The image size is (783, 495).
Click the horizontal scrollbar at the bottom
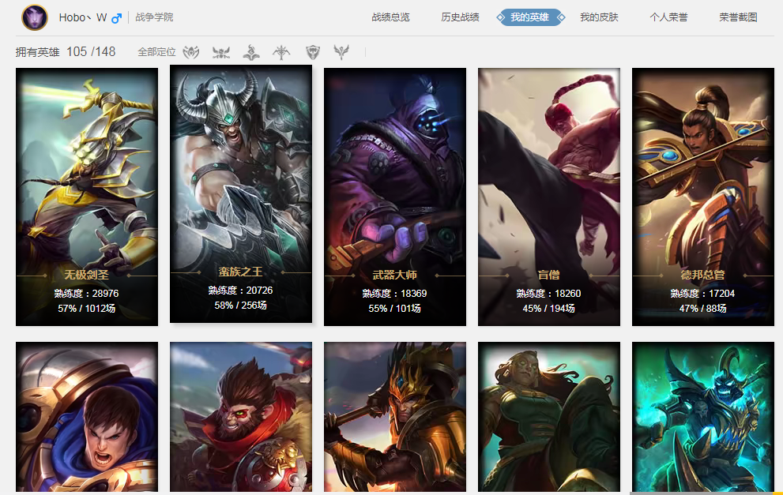(706, 493)
